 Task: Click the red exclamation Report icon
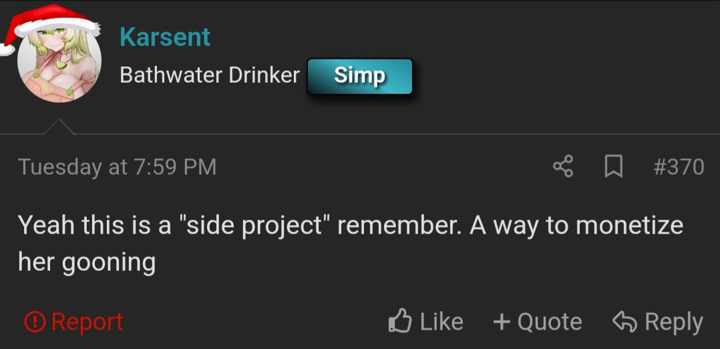point(35,322)
